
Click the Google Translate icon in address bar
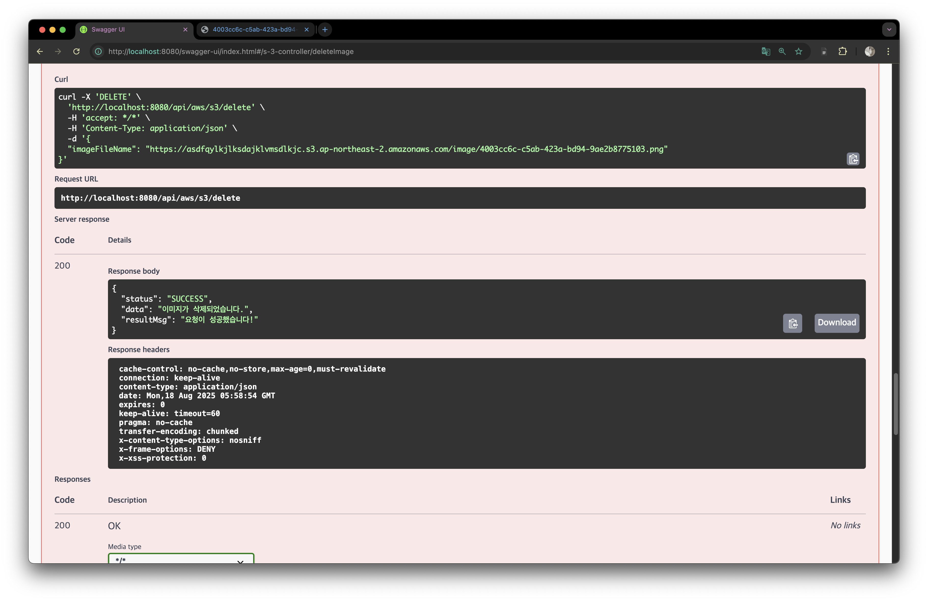coord(766,51)
